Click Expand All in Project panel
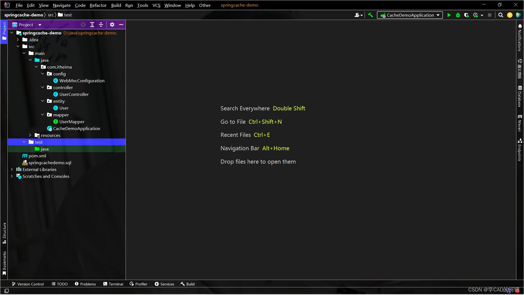 (x=92, y=25)
